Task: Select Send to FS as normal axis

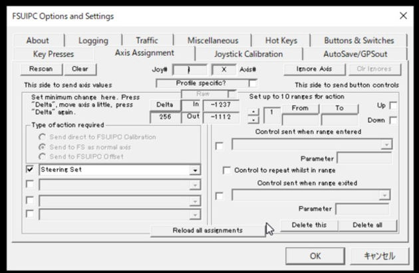Action: click(42, 147)
